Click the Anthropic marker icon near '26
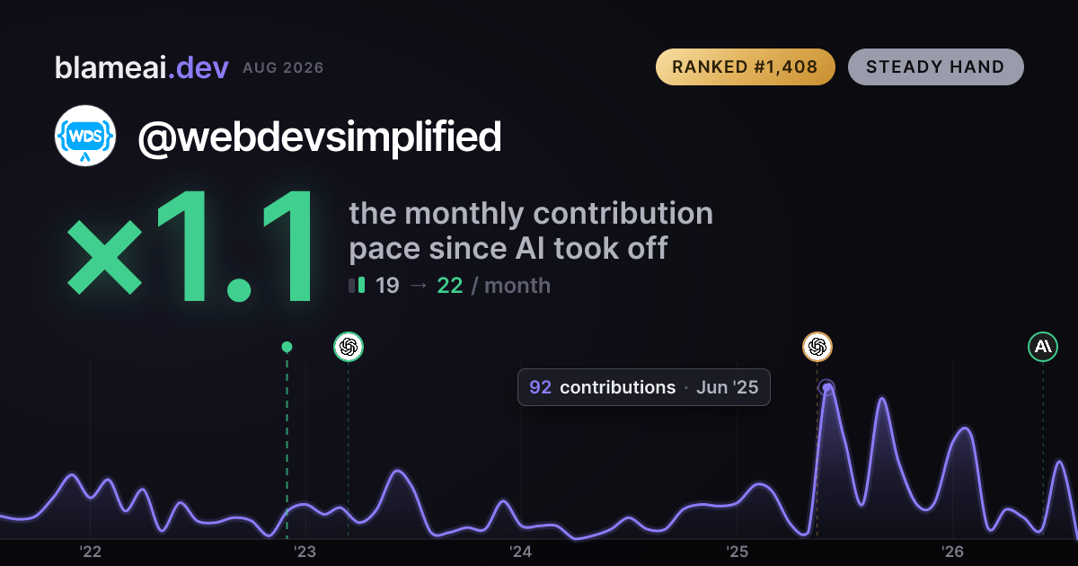This screenshot has height=566, width=1078. point(1043,347)
